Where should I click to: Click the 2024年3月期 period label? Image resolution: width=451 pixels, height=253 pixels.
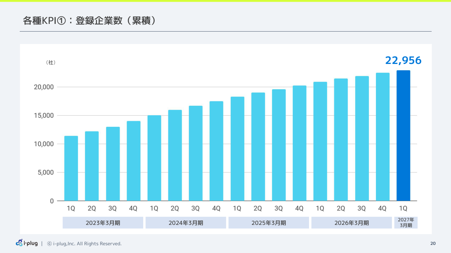(x=186, y=223)
